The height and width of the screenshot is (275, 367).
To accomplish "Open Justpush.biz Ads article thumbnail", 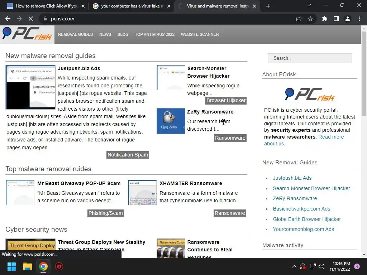I will 30,87.
